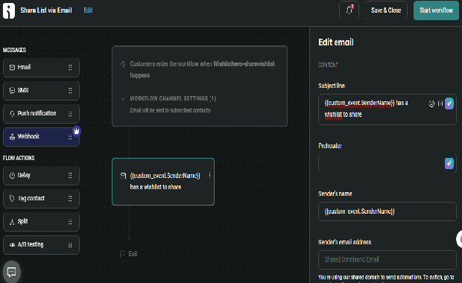This screenshot has width=462, height=283.
Task: Click the Omnisend logo icon
Action: tap(9, 10)
